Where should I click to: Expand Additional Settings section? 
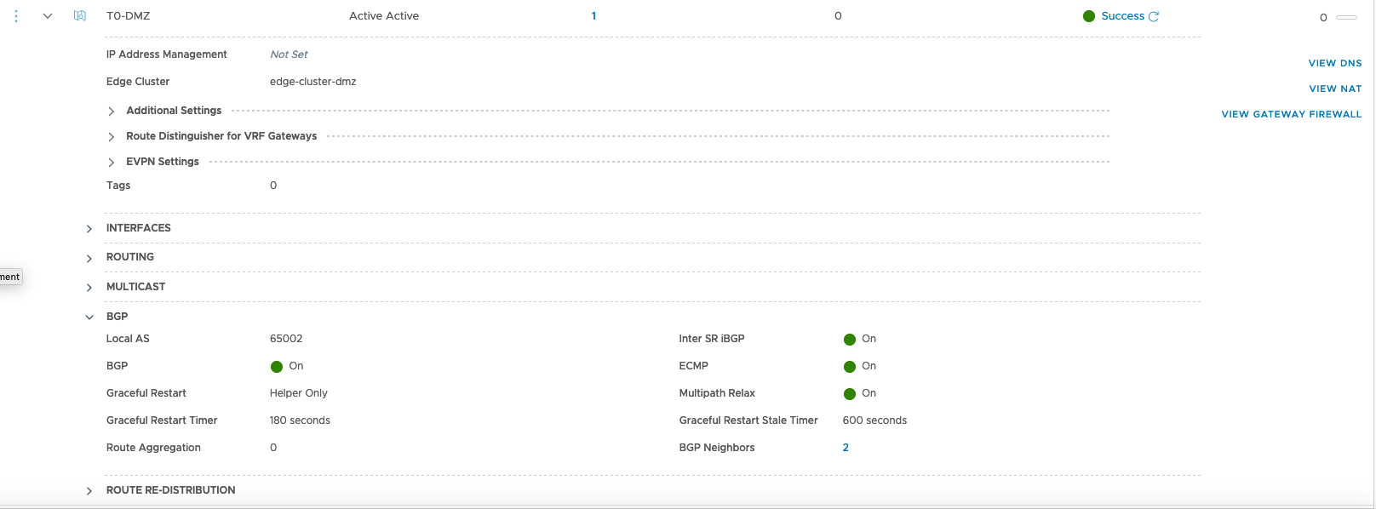tap(112, 112)
